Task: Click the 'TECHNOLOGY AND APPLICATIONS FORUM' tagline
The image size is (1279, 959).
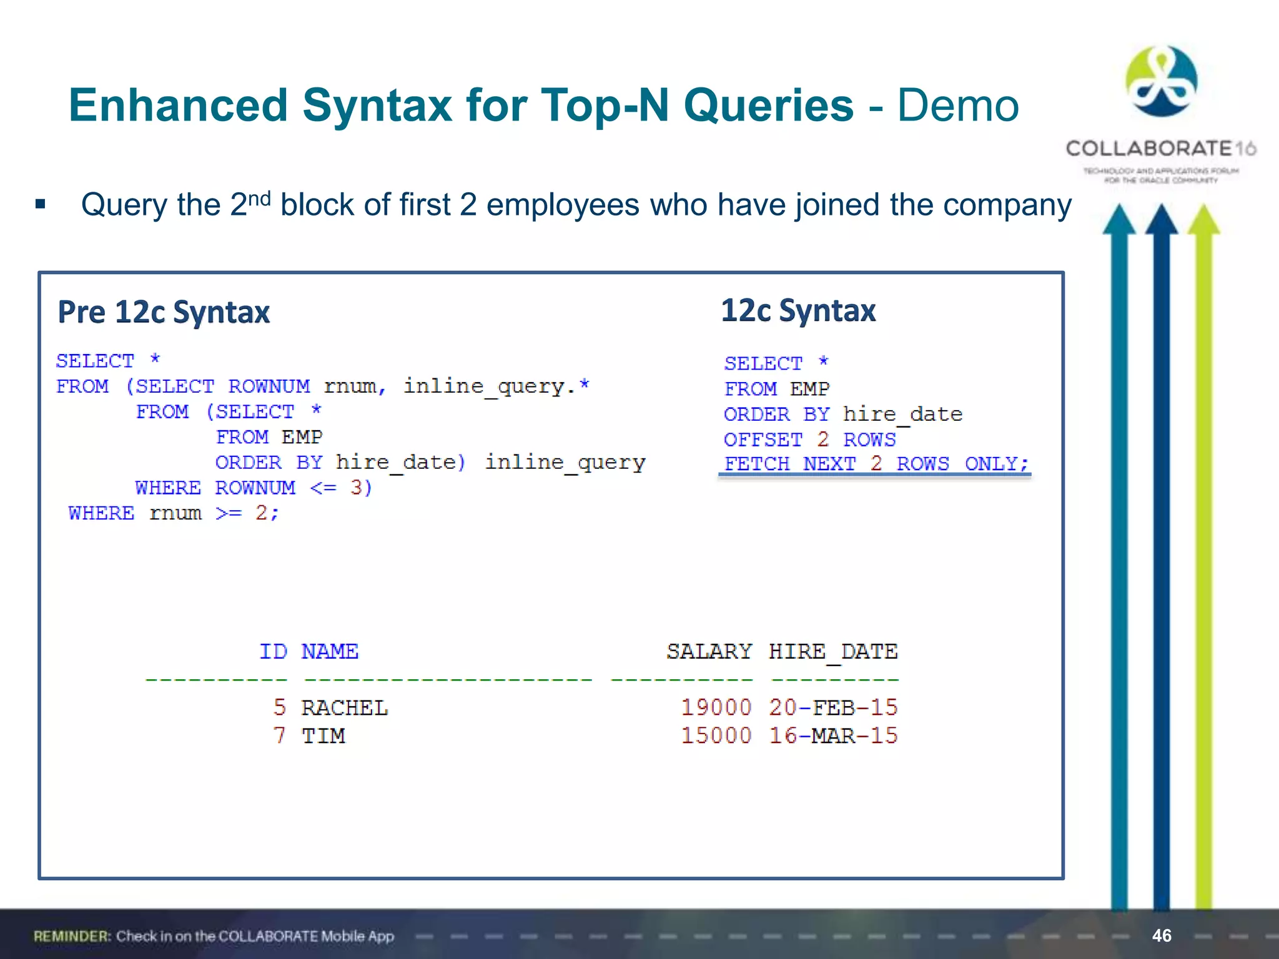Action: pyautogui.click(x=1161, y=170)
